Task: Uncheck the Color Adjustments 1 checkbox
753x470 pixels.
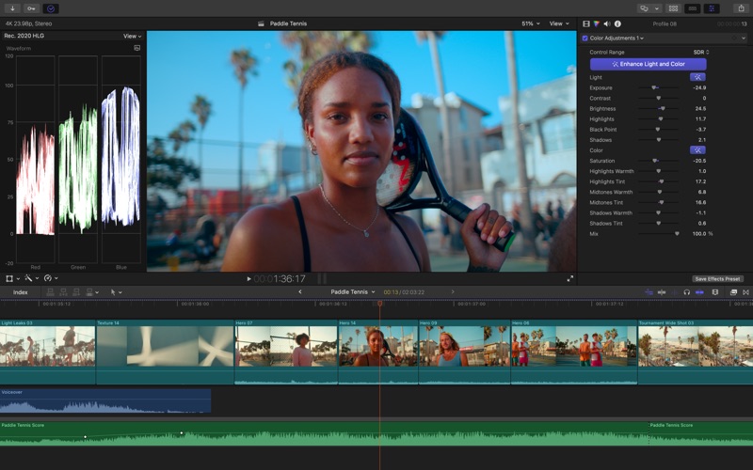Action: click(x=585, y=38)
